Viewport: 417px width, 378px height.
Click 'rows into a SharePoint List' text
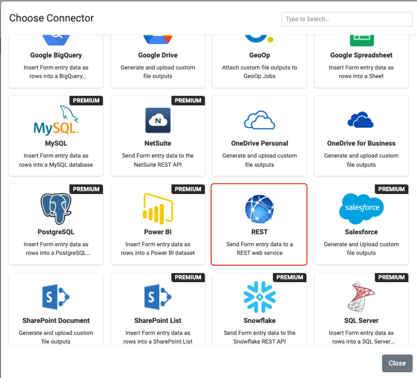(x=158, y=341)
